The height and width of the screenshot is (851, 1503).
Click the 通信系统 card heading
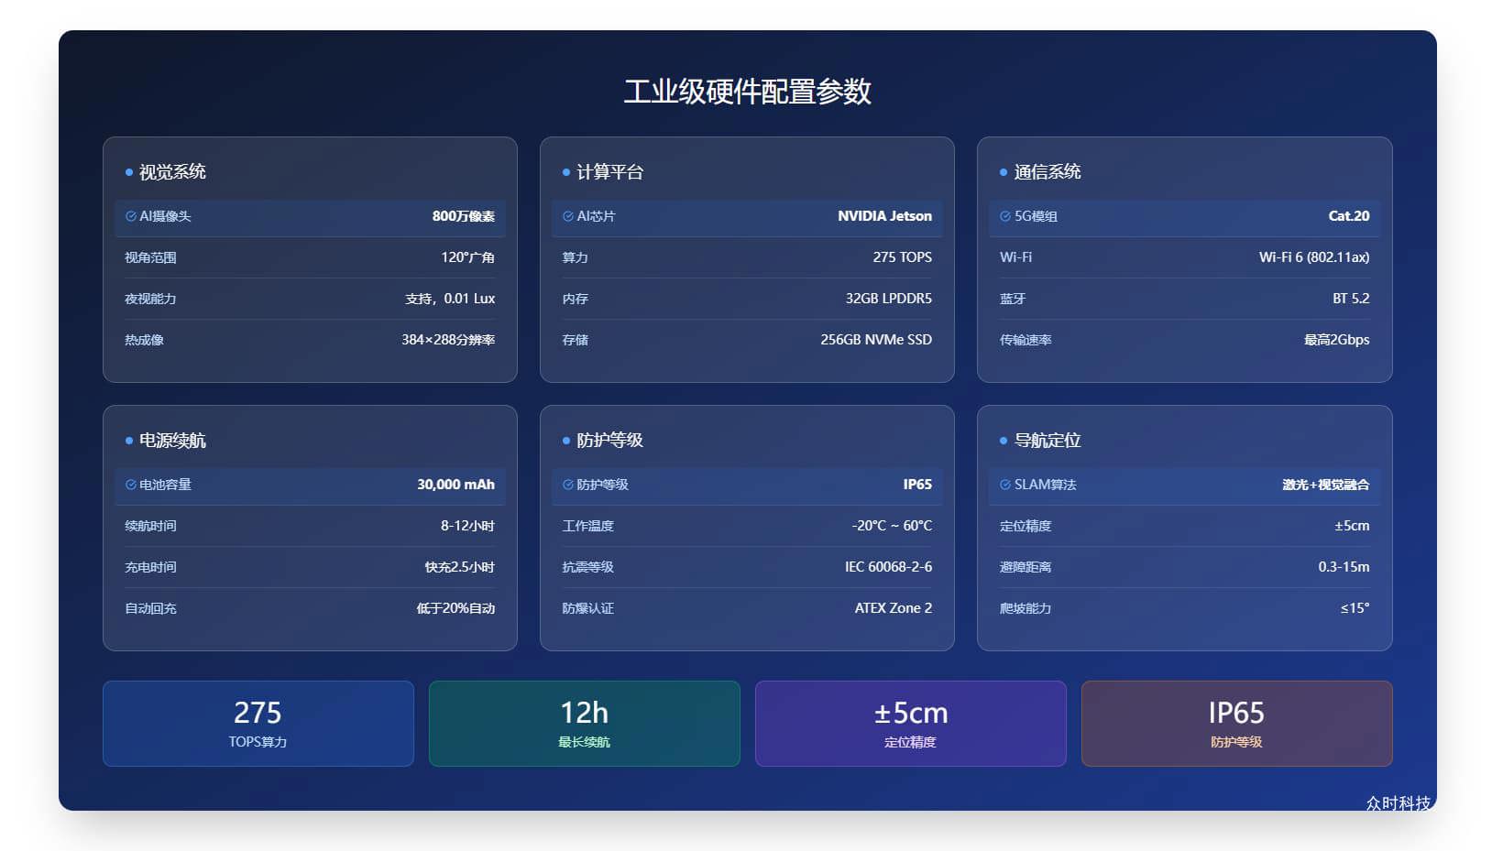(1048, 172)
